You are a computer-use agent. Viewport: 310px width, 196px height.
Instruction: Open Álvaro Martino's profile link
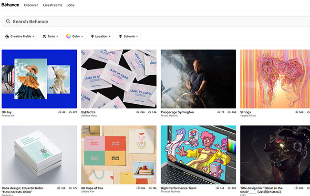pos(169,116)
